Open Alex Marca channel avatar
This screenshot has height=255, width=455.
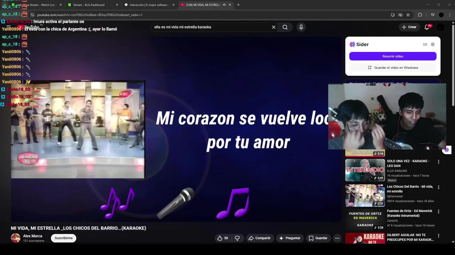click(x=16, y=238)
